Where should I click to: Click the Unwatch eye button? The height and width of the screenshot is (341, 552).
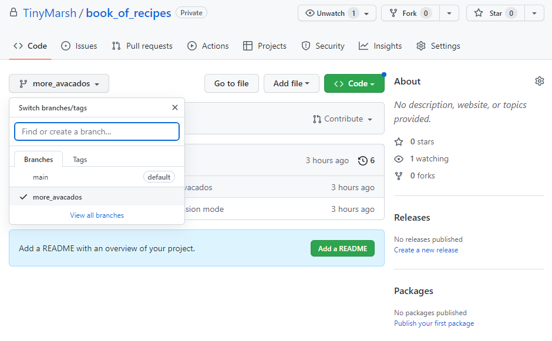[x=331, y=13]
